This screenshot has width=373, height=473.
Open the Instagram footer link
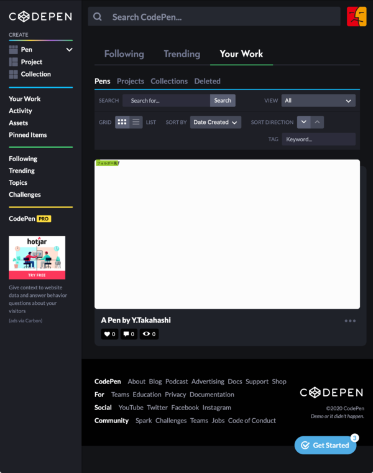216,408
